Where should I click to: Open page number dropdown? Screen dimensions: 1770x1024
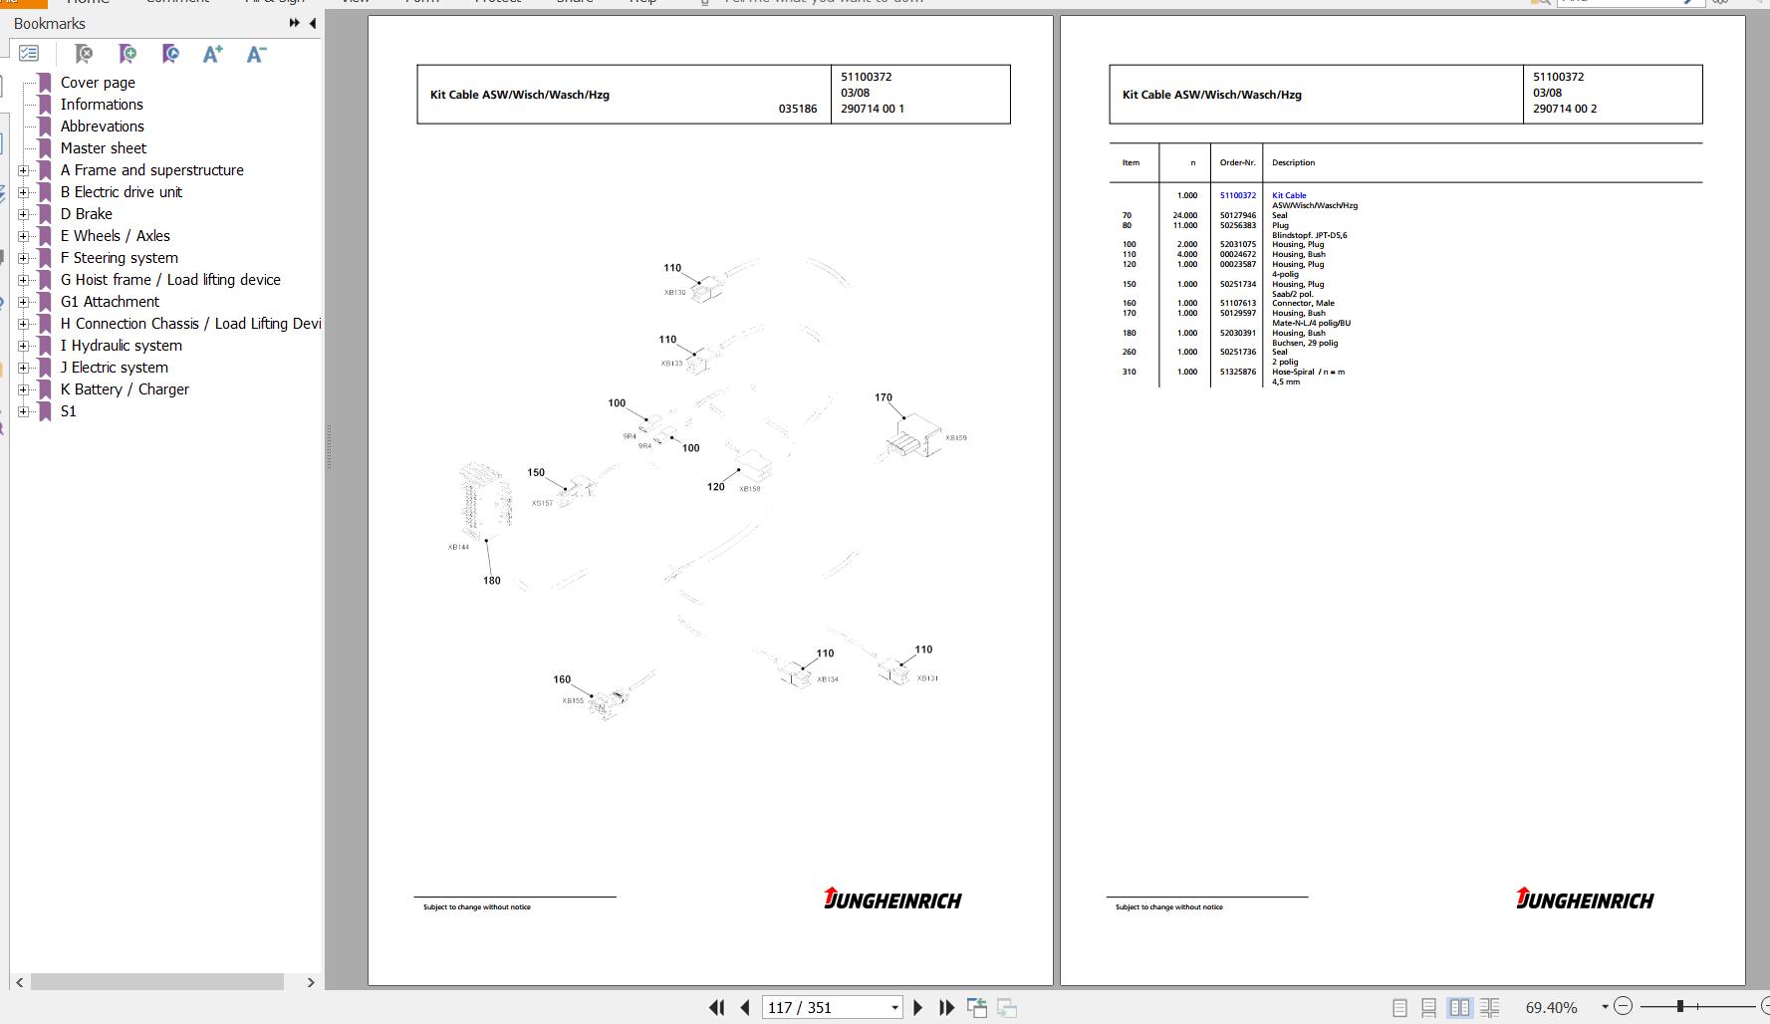(894, 1008)
